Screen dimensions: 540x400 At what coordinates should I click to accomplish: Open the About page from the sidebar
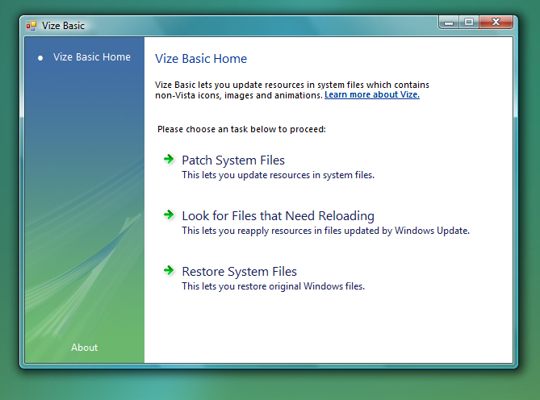point(85,348)
